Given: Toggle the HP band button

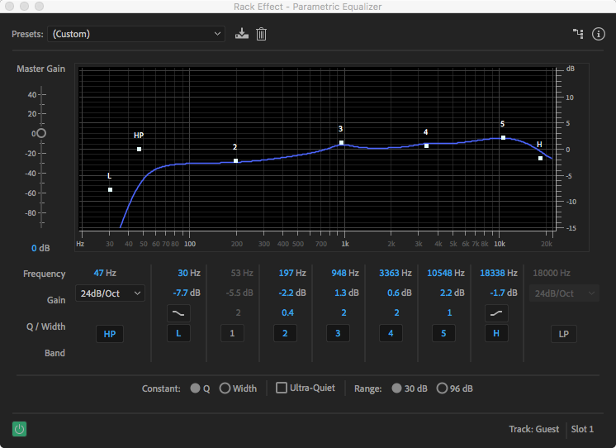Looking at the screenshot, I should (110, 334).
